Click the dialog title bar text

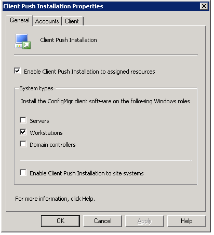coord(53,6)
